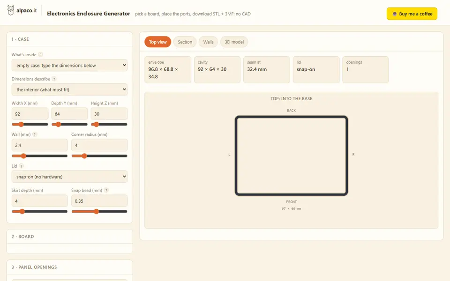The height and width of the screenshot is (281, 450).
Task: Click the Snap bead input field
Action: 99,201
